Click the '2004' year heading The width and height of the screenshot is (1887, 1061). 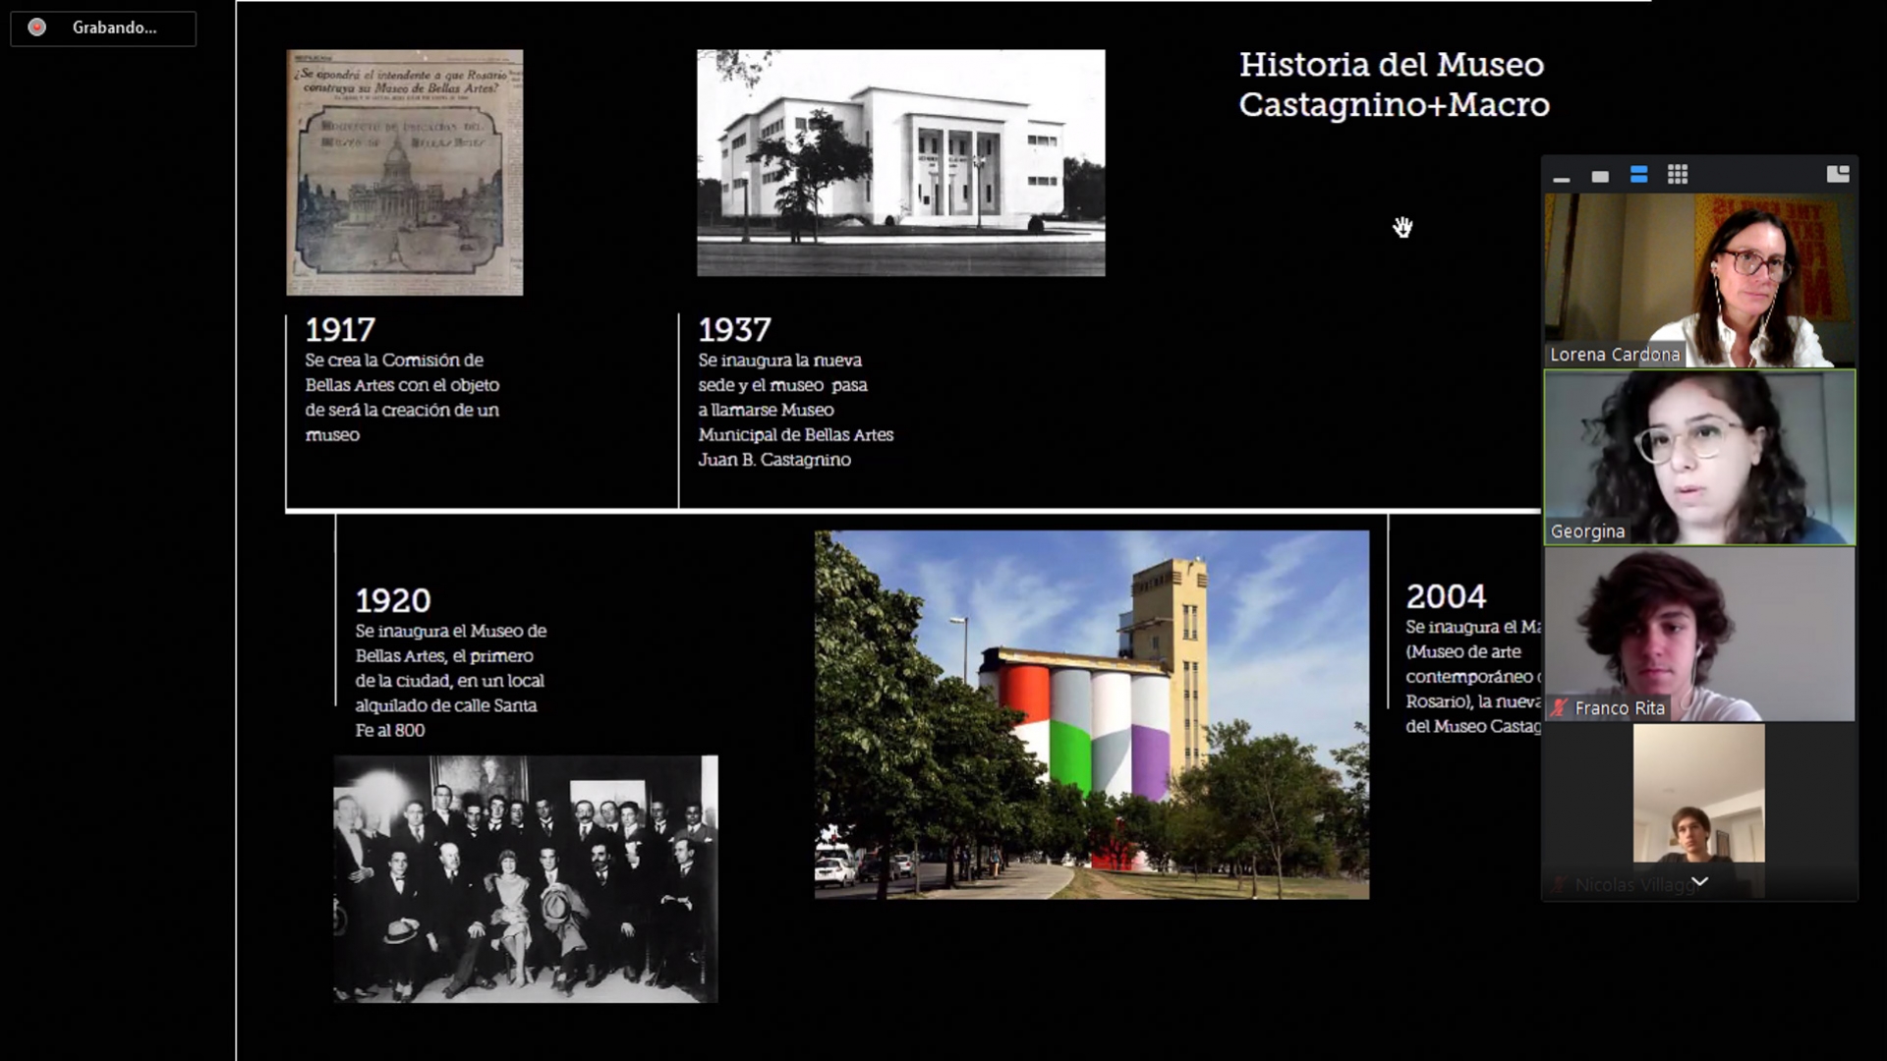1446,596
